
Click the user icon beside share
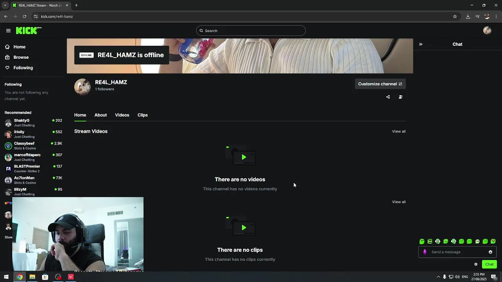click(400, 97)
